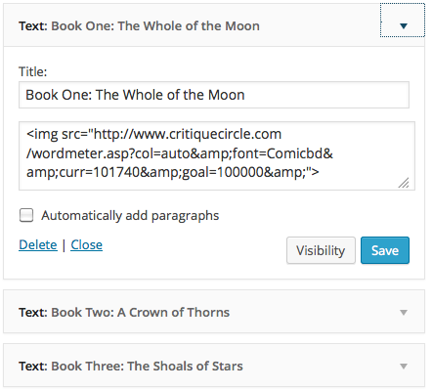Click the Automatically add paragraphs label text

pyautogui.click(x=130, y=216)
